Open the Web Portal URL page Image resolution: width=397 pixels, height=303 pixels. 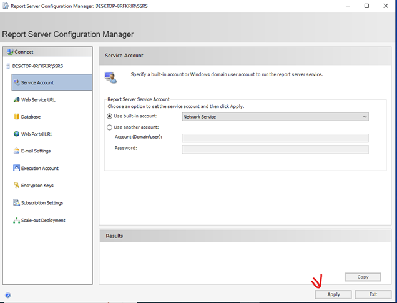tap(37, 134)
